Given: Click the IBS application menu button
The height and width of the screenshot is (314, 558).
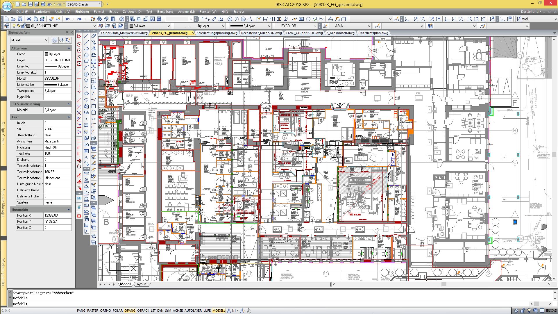Looking at the screenshot, I should point(7,7).
